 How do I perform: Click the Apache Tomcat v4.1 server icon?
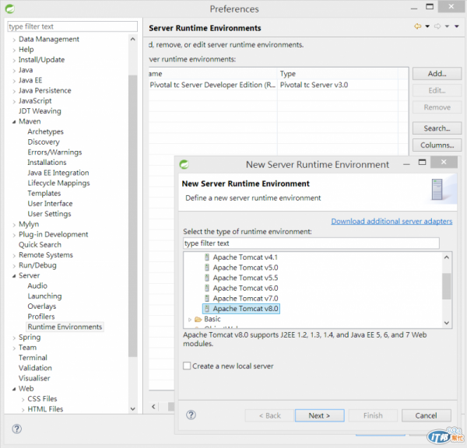207,257
